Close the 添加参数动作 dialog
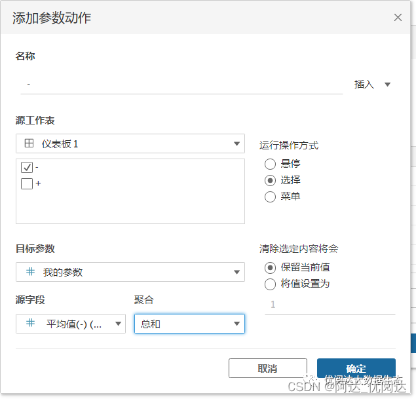 click(398, 18)
